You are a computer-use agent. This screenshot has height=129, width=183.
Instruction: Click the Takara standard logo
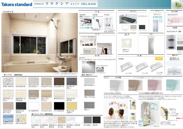pyautogui.click(x=17, y=5)
